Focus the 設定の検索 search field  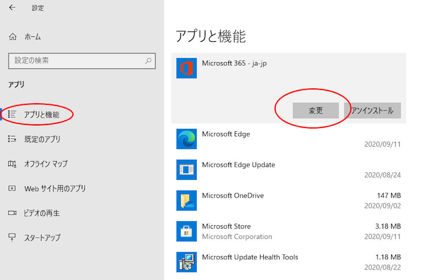coord(77,60)
